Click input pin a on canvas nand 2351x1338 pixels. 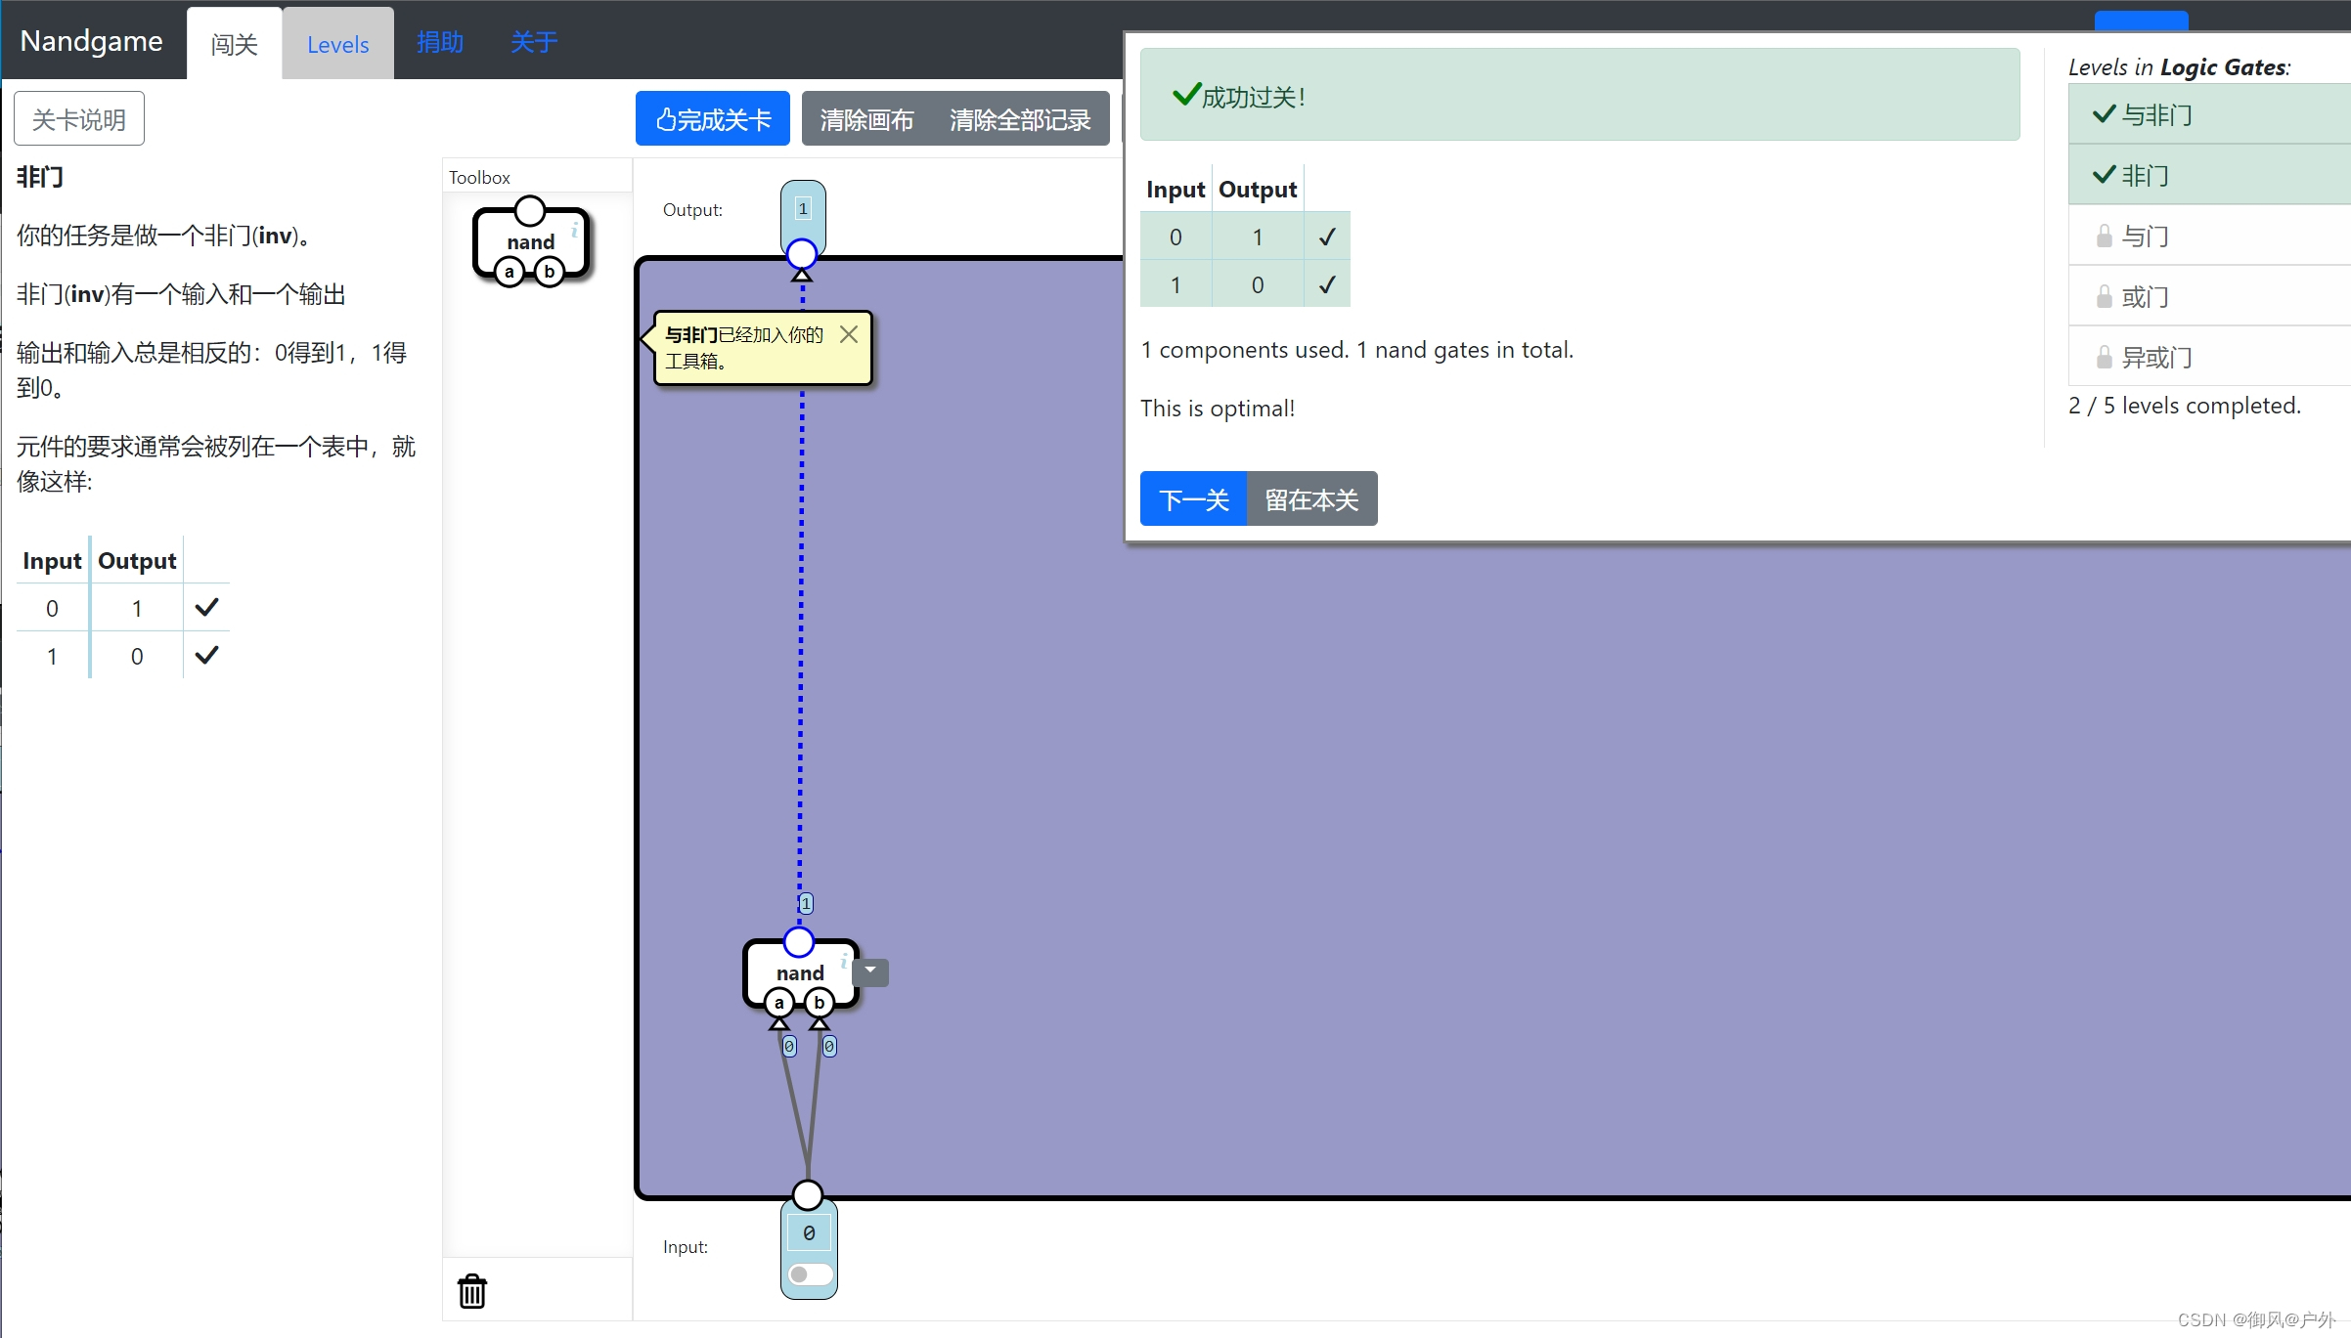(778, 1003)
